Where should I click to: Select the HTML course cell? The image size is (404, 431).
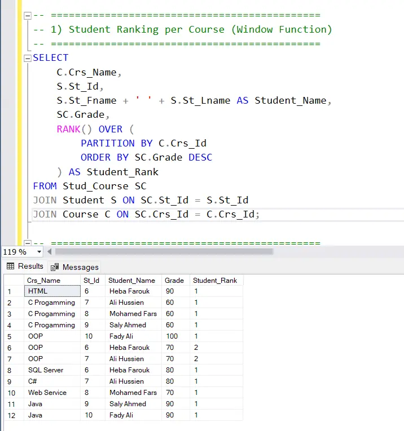[x=52, y=291]
